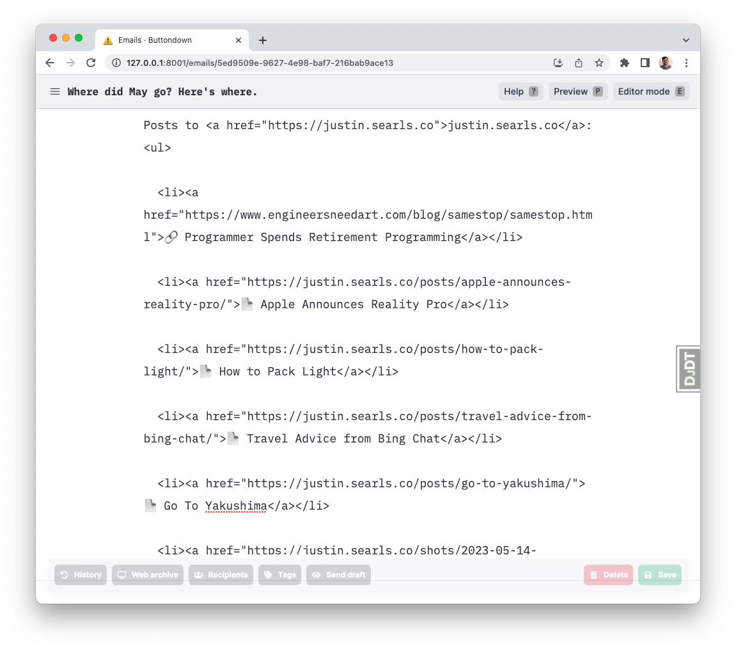Reload the current page
Screen dimensions: 736x651
pos(91,63)
